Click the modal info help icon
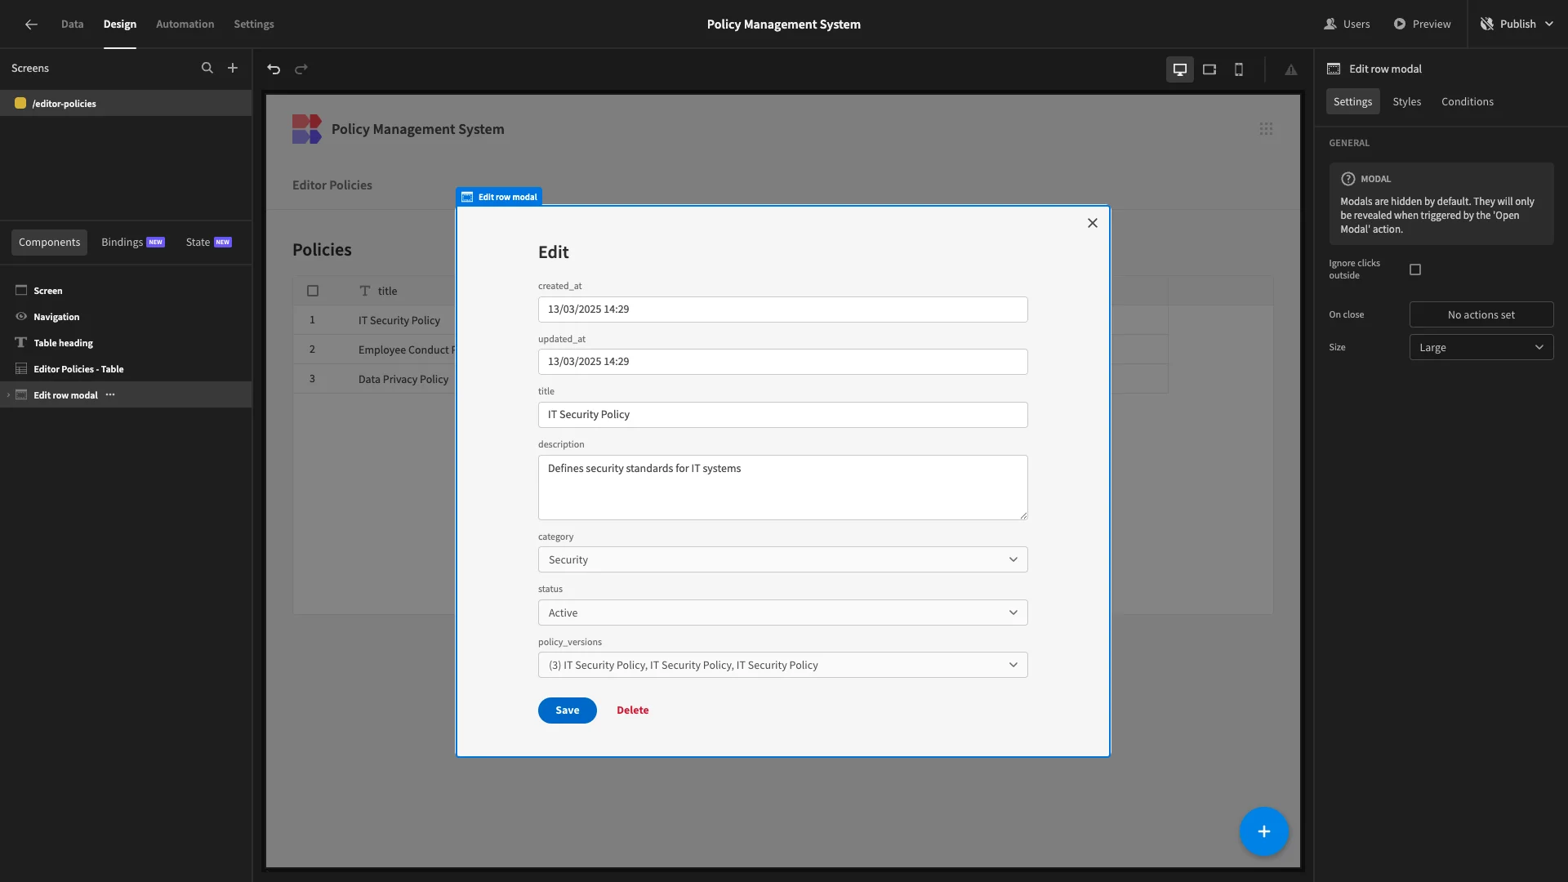This screenshot has height=882, width=1568. (x=1347, y=179)
